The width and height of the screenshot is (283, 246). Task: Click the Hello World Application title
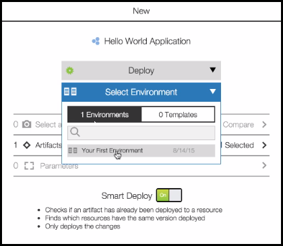(148, 41)
